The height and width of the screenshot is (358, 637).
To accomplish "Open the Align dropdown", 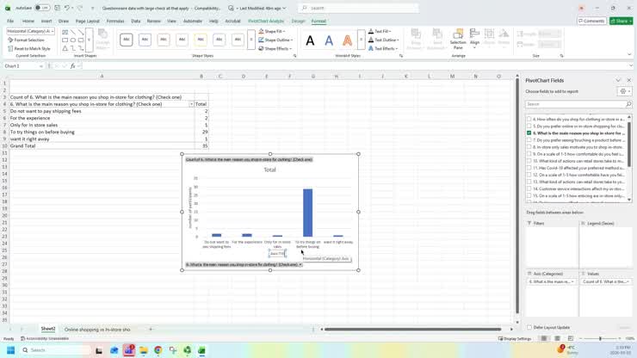I will [474, 39].
